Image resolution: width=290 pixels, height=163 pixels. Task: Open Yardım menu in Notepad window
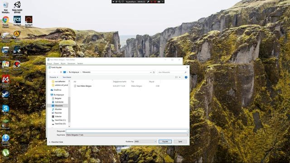pyautogui.click(x=80, y=63)
